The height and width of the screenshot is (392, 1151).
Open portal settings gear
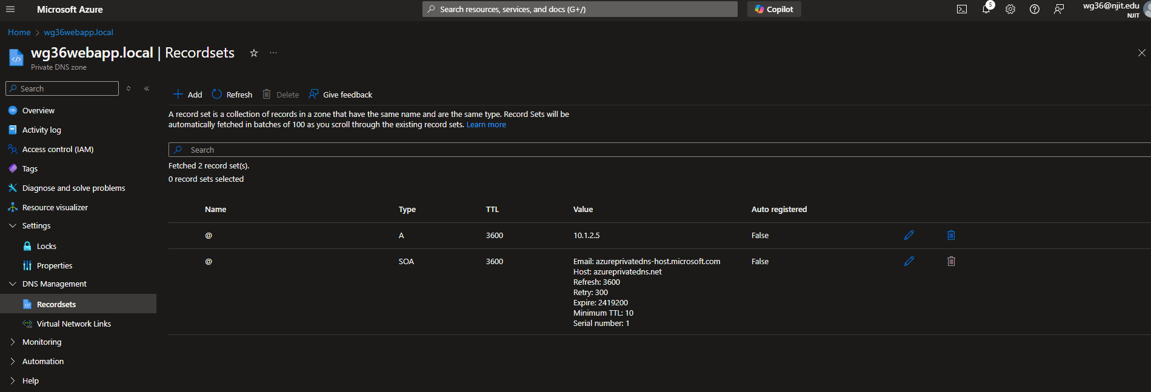tap(1010, 9)
